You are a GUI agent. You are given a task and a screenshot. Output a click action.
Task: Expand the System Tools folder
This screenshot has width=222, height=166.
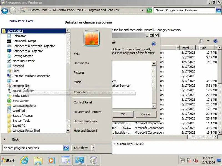click(19, 121)
